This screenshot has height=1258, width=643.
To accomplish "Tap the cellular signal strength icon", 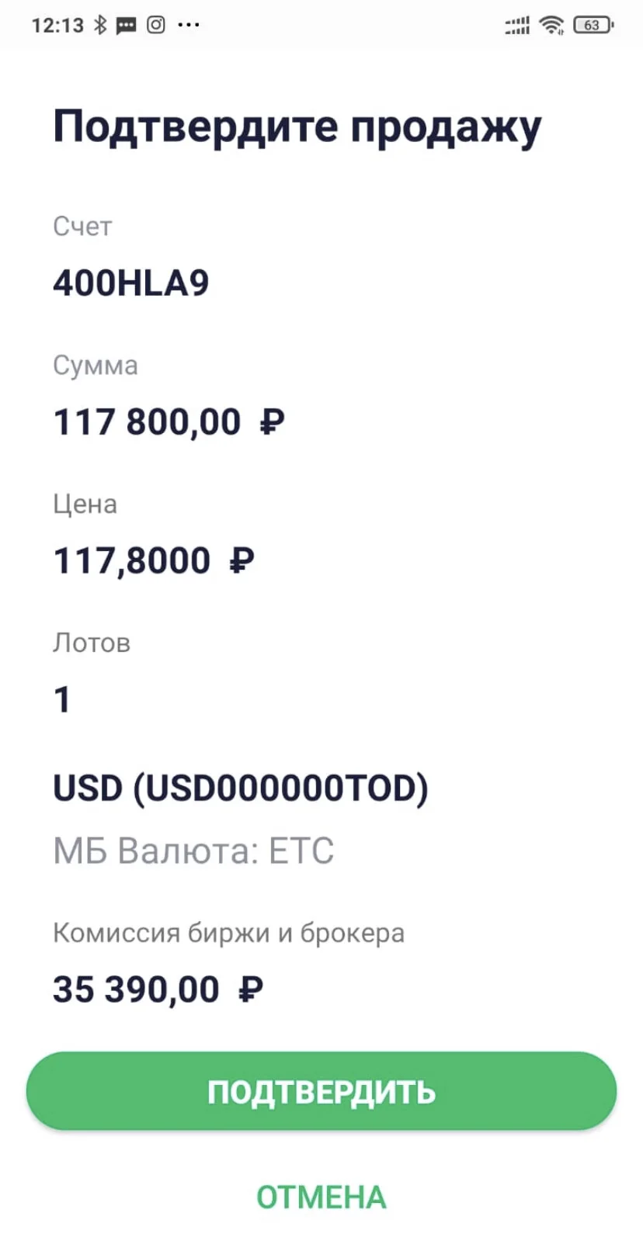I will click(517, 26).
